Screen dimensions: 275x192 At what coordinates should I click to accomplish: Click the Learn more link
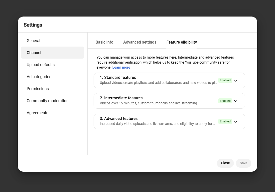[x=121, y=67]
